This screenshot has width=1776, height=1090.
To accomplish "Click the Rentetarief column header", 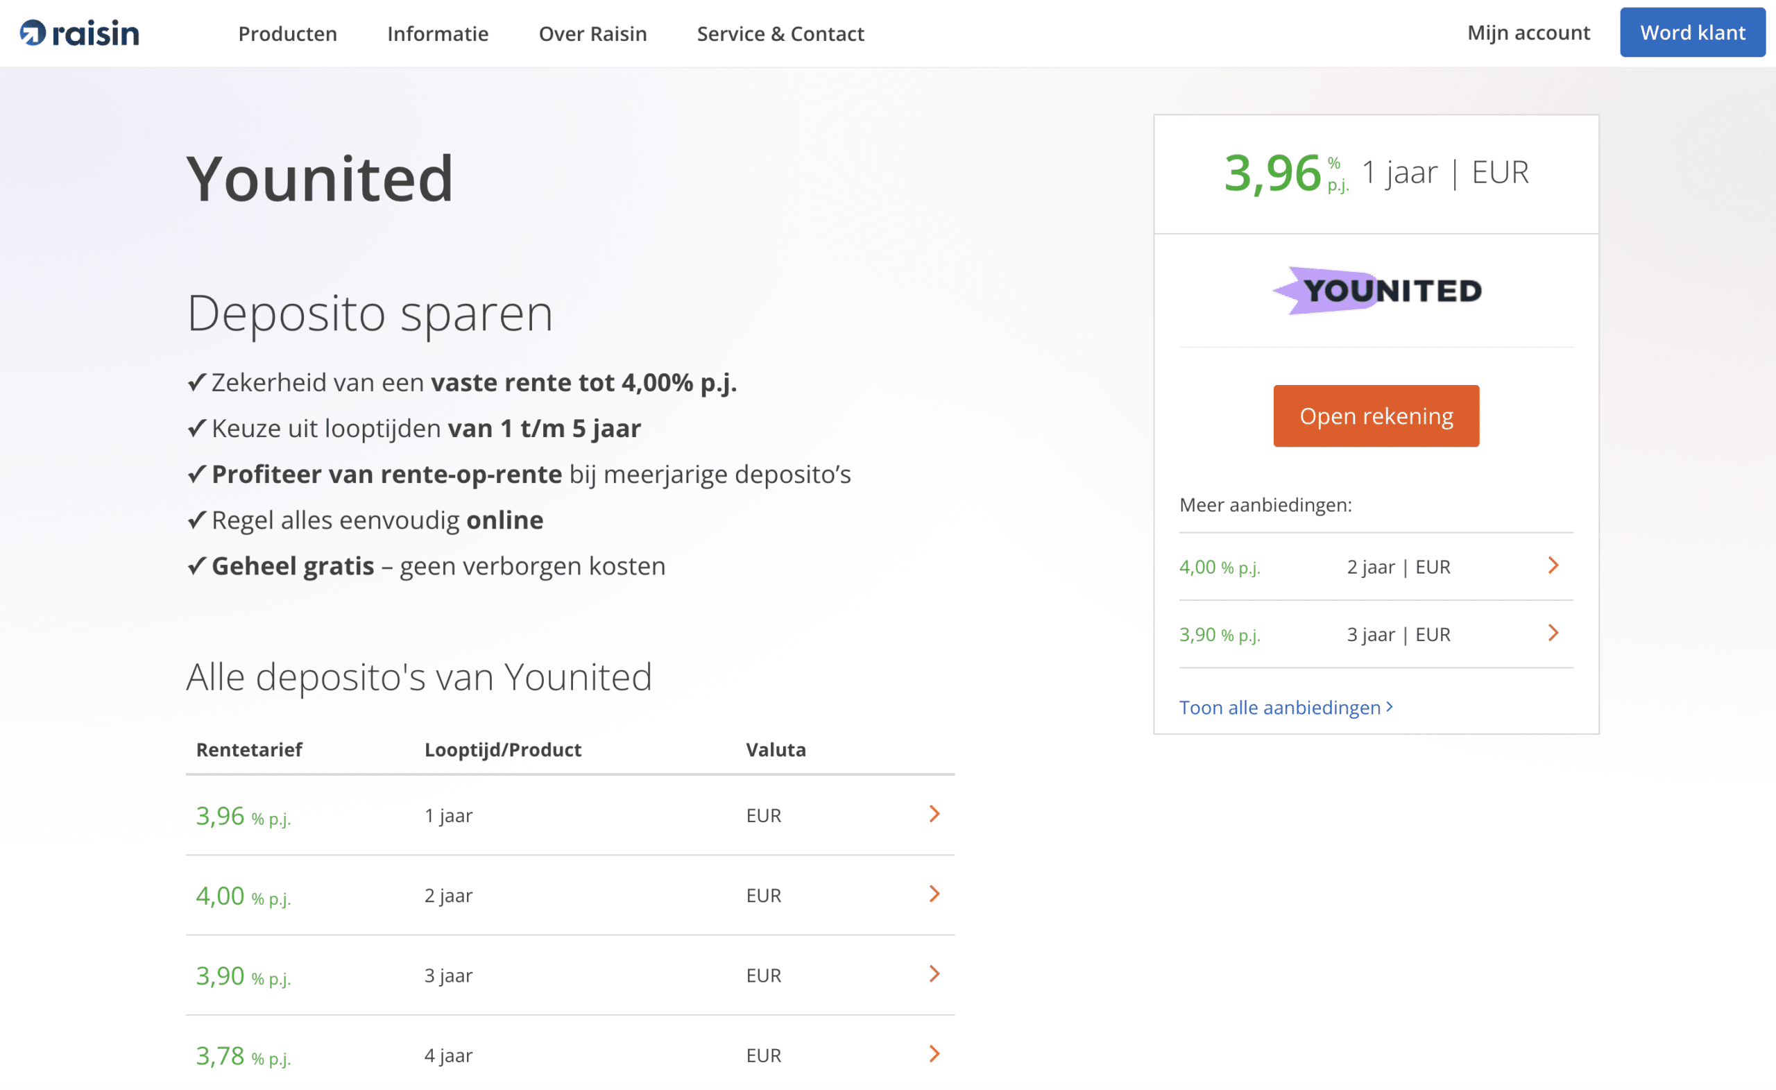I will [x=248, y=750].
